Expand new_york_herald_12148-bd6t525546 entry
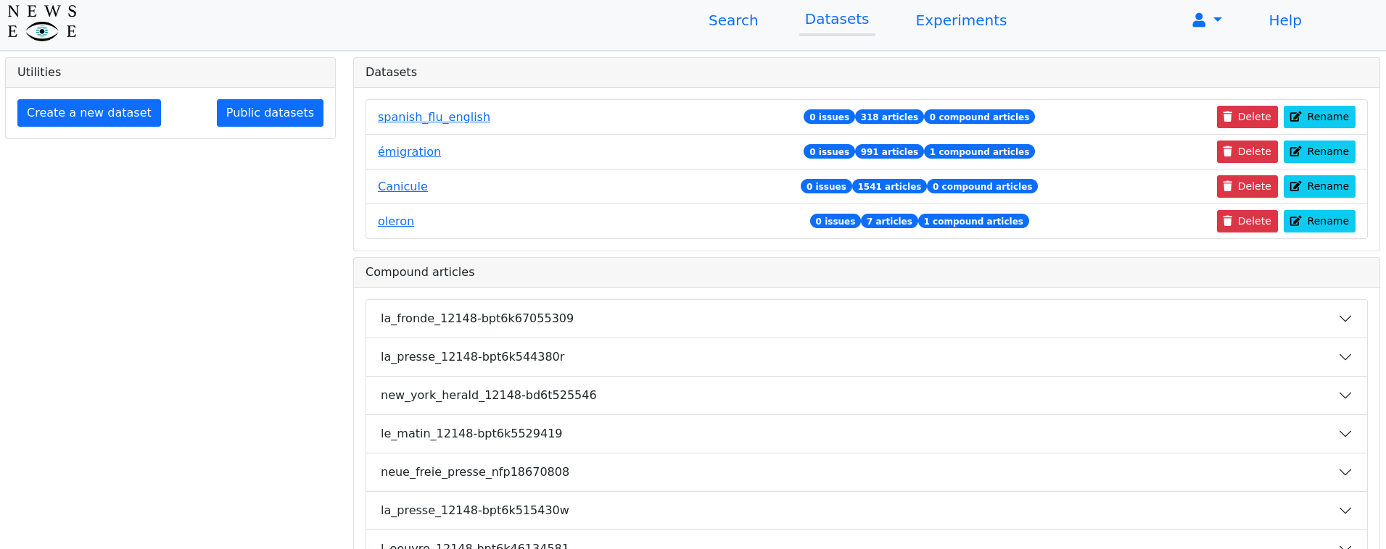 [x=867, y=395]
